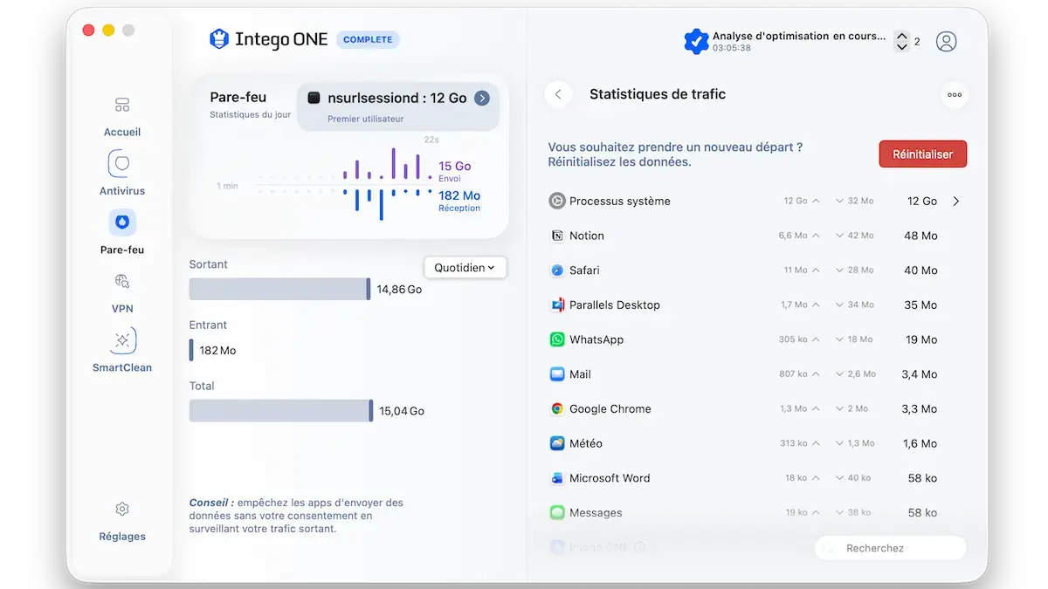Click the Entrant 182 Mo bar

tap(191, 350)
